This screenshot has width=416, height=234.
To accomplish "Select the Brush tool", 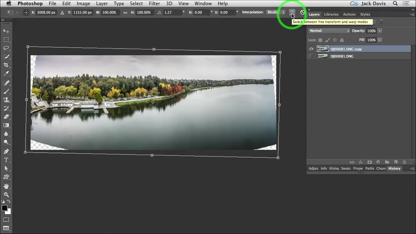I will [6, 91].
